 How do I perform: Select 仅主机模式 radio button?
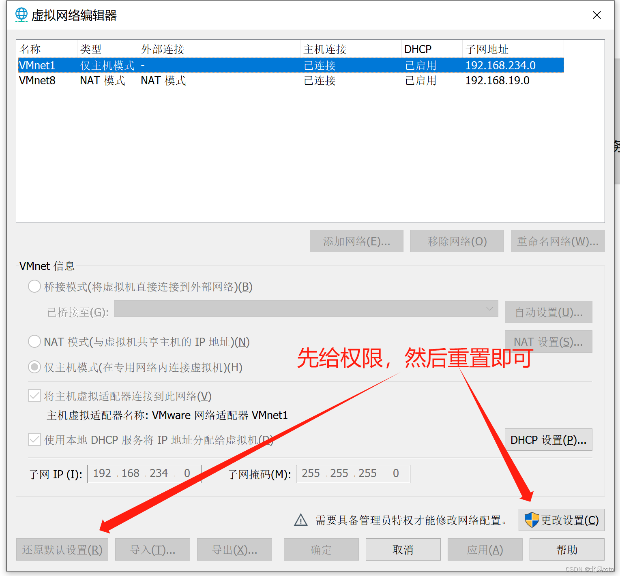[34, 367]
